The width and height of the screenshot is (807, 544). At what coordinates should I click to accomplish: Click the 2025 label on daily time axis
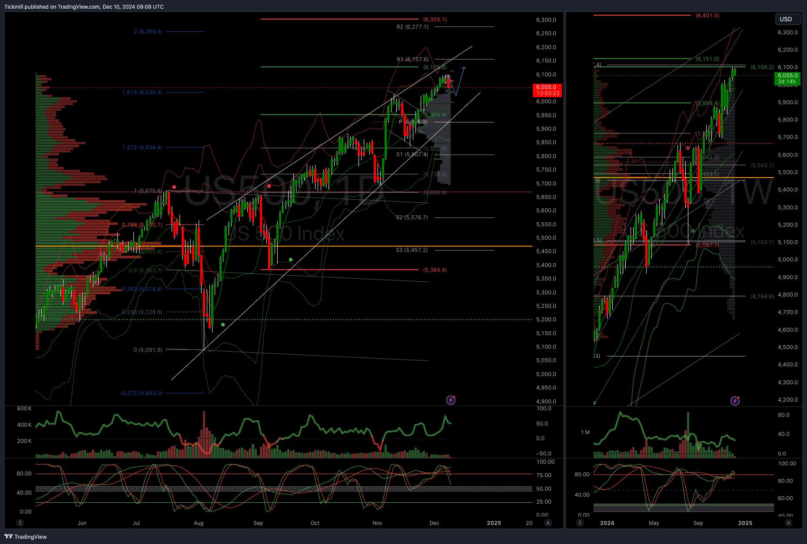[x=494, y=523]
